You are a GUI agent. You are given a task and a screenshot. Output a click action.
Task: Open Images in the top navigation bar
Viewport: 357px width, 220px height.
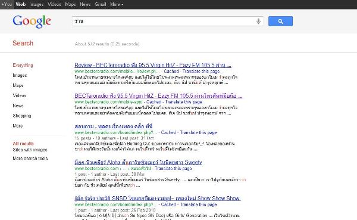pos(36,4)
